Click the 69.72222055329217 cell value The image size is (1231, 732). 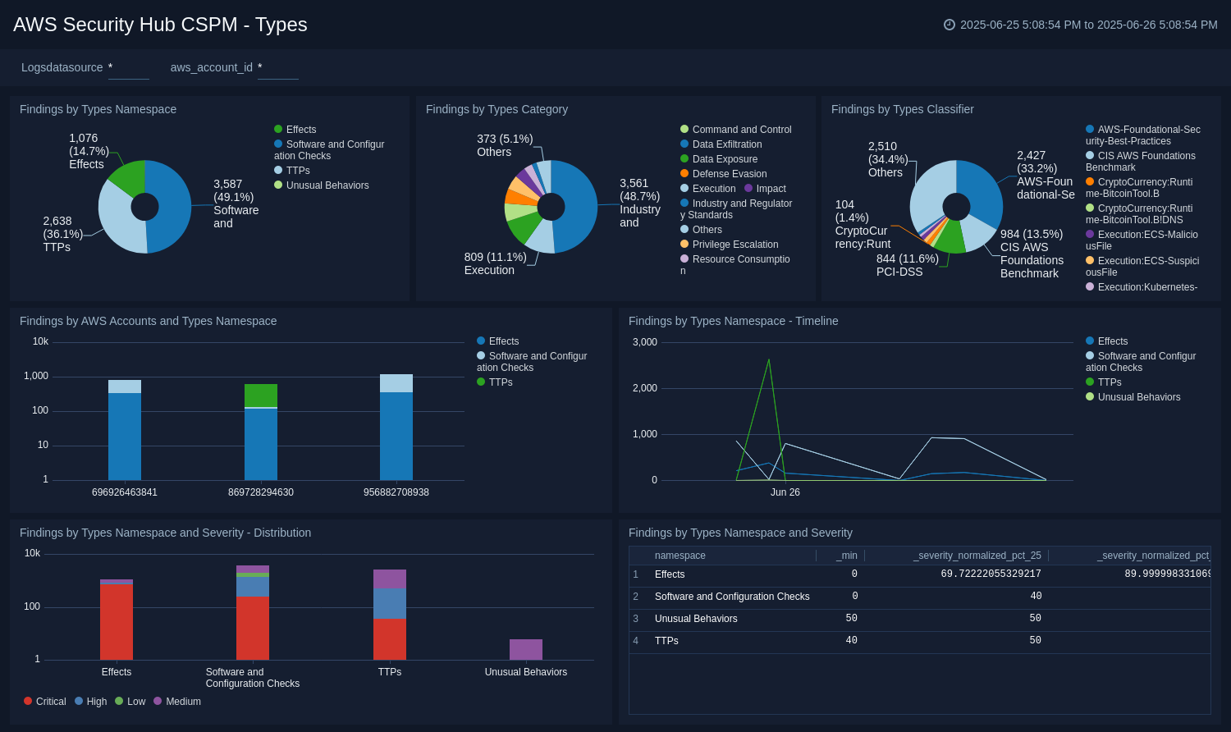click(x=991, y=574)
